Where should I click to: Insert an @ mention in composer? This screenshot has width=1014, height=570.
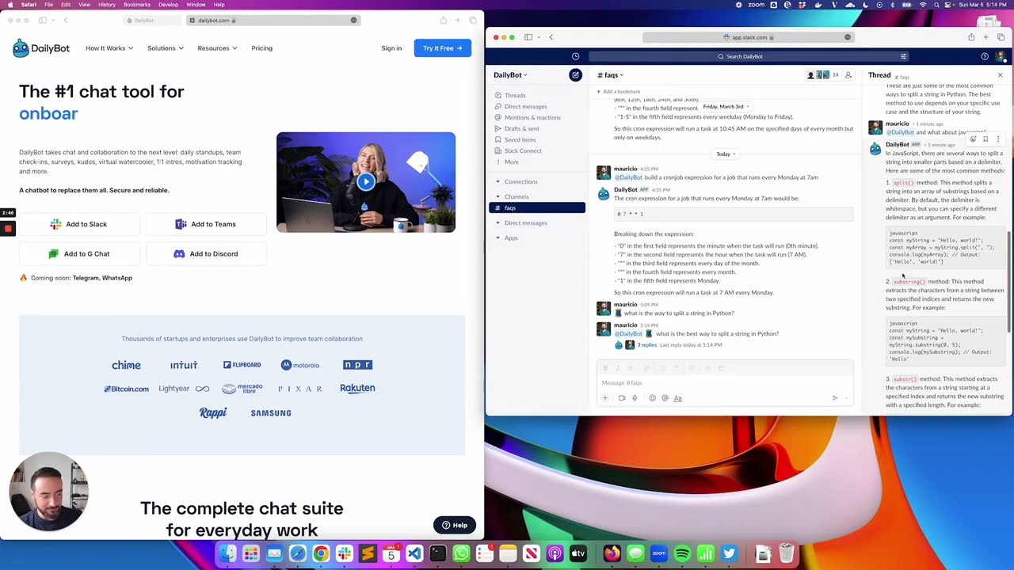(665, 398)
